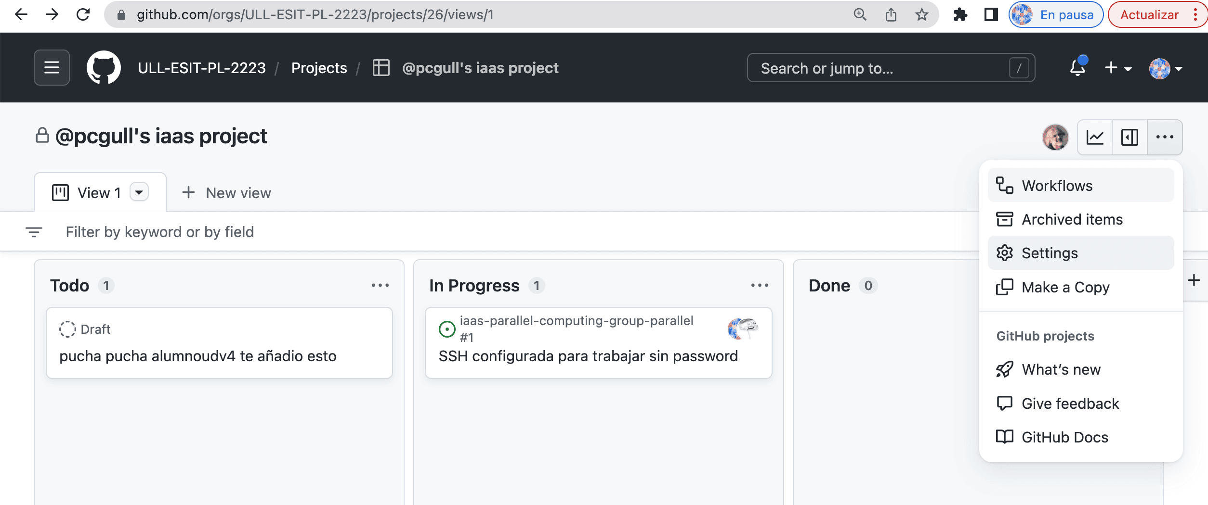
Task: Expand the user avatar account menu
Action: [x=1166, y=68]
